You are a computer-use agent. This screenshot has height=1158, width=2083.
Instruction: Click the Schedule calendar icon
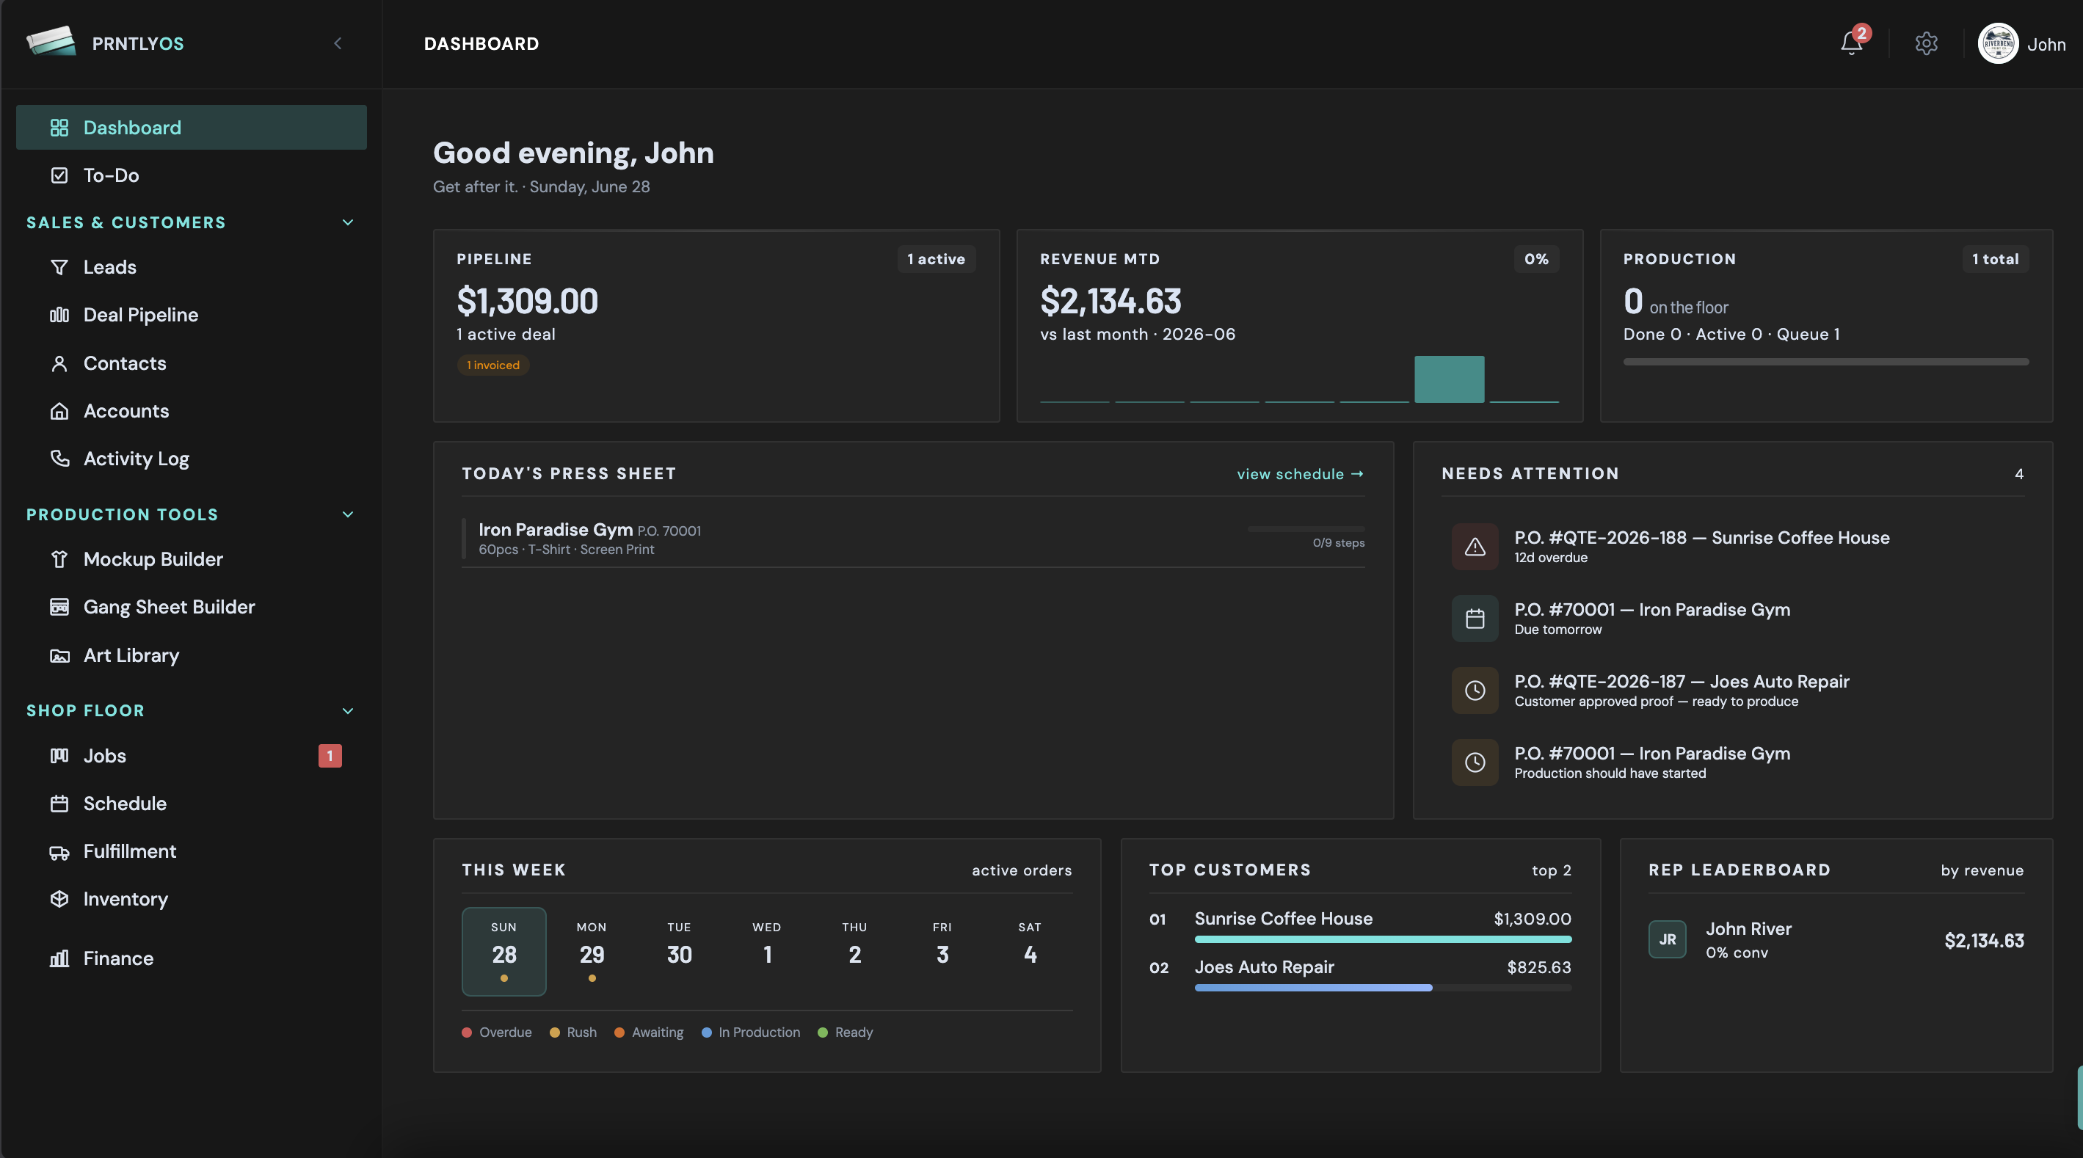pyautogui.click(x=59, y=803)
